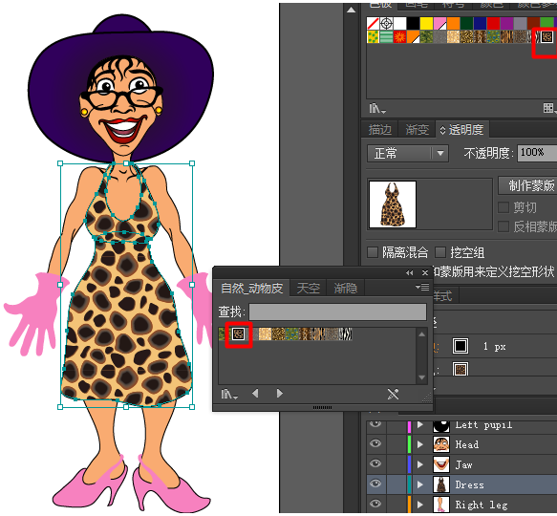The image size is (557, 516).
Task: Close the animal skin library panel
Action: pyautogui.click(x=425, y=273)
